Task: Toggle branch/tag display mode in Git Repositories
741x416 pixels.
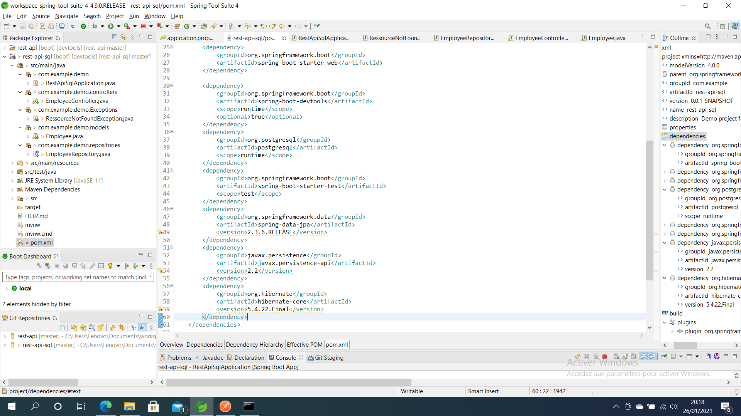Action: tap(142, 327)
